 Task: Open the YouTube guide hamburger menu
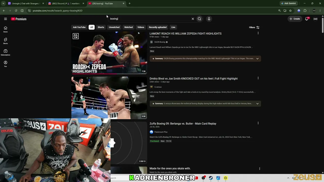(5, 19)
